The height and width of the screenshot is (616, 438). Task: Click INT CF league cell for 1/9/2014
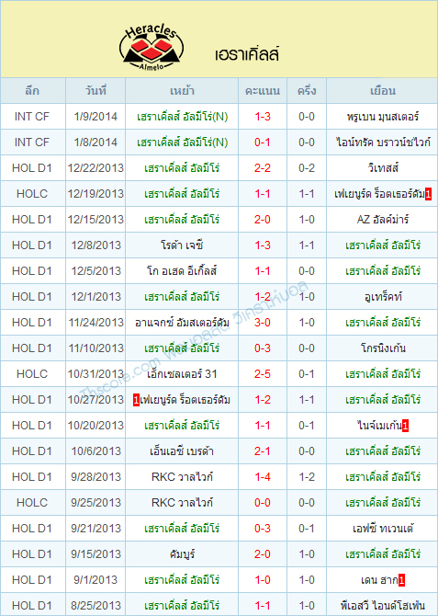(x=32, y=117)
